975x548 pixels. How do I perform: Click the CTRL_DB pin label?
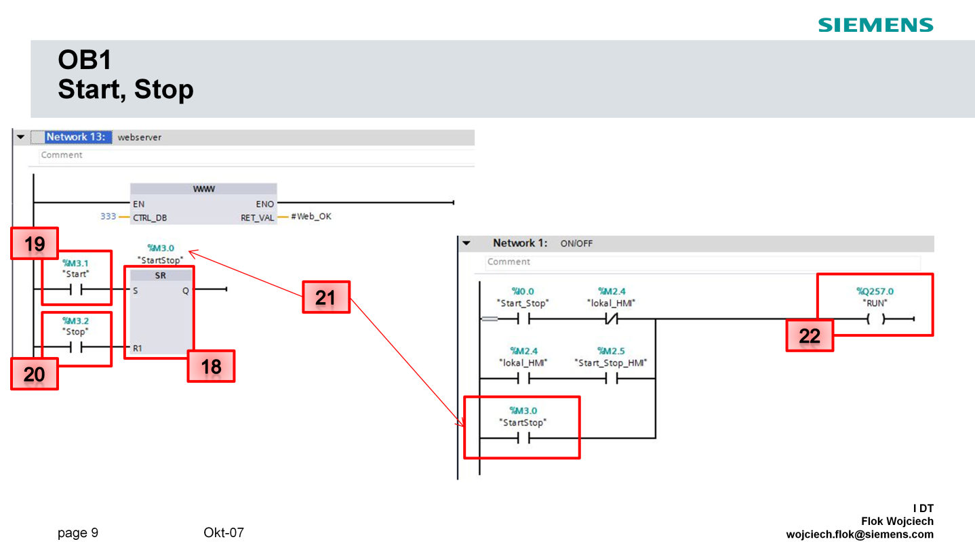150,217
